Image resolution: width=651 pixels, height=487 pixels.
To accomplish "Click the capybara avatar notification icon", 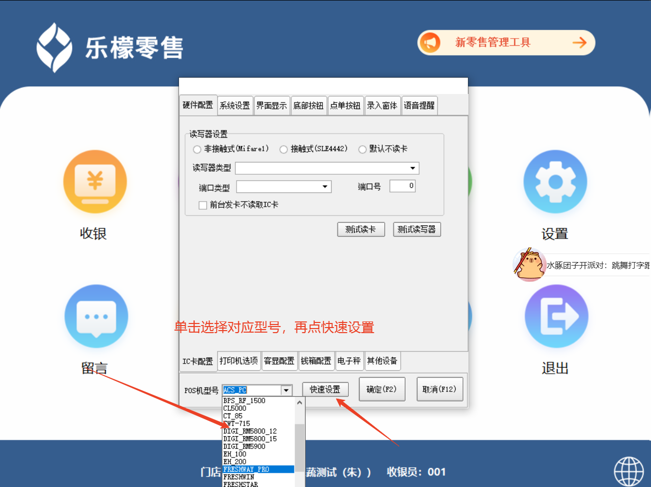I will click(x=529, y=264).
